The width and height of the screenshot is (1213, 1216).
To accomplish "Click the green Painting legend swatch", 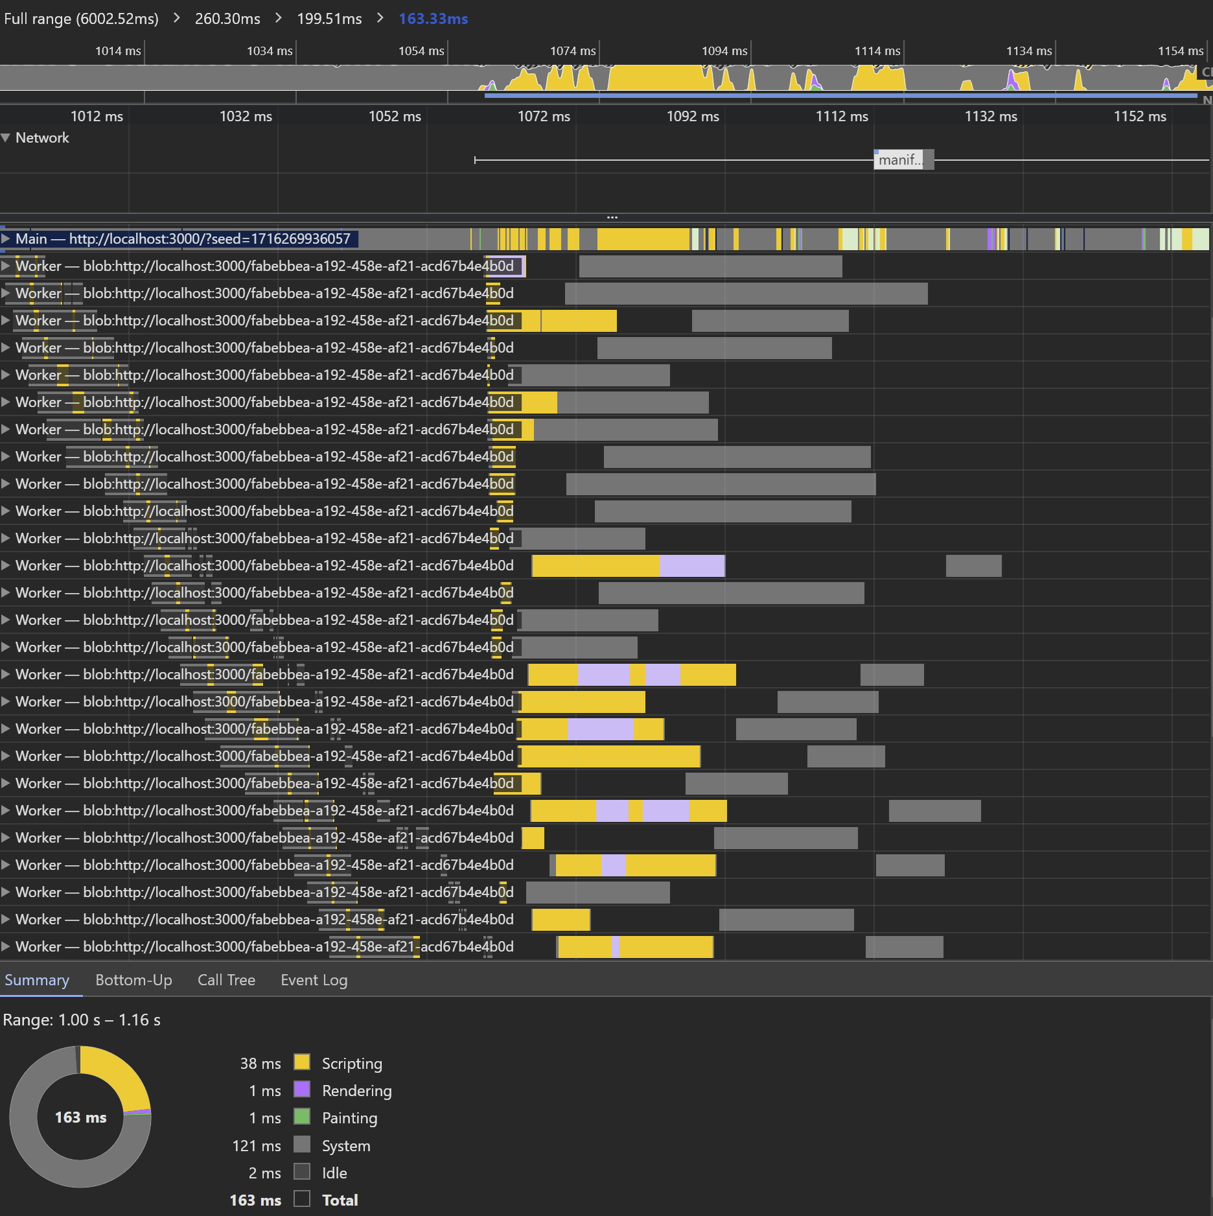I will [302, 1117].
